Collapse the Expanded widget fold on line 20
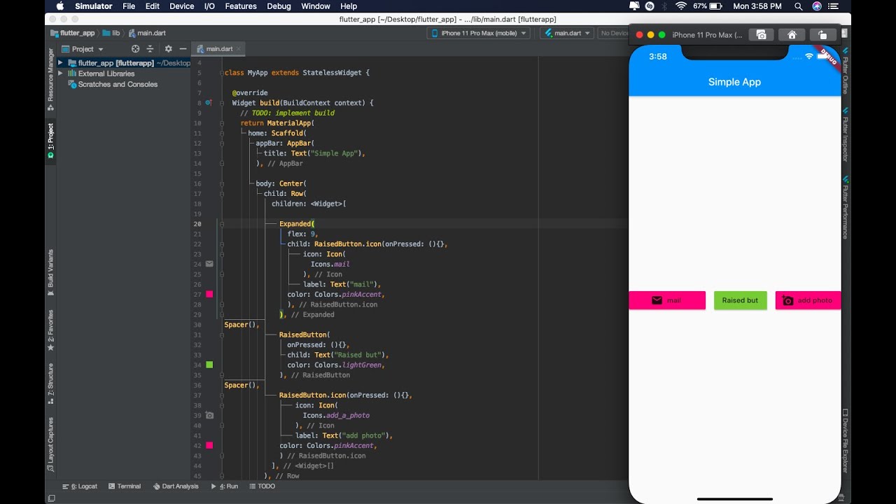The width and height of the screenshot is (896, 504). tap(222, 224)
